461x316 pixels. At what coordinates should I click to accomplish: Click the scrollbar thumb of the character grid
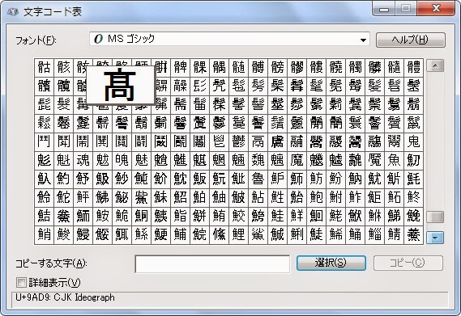[435, 217]
